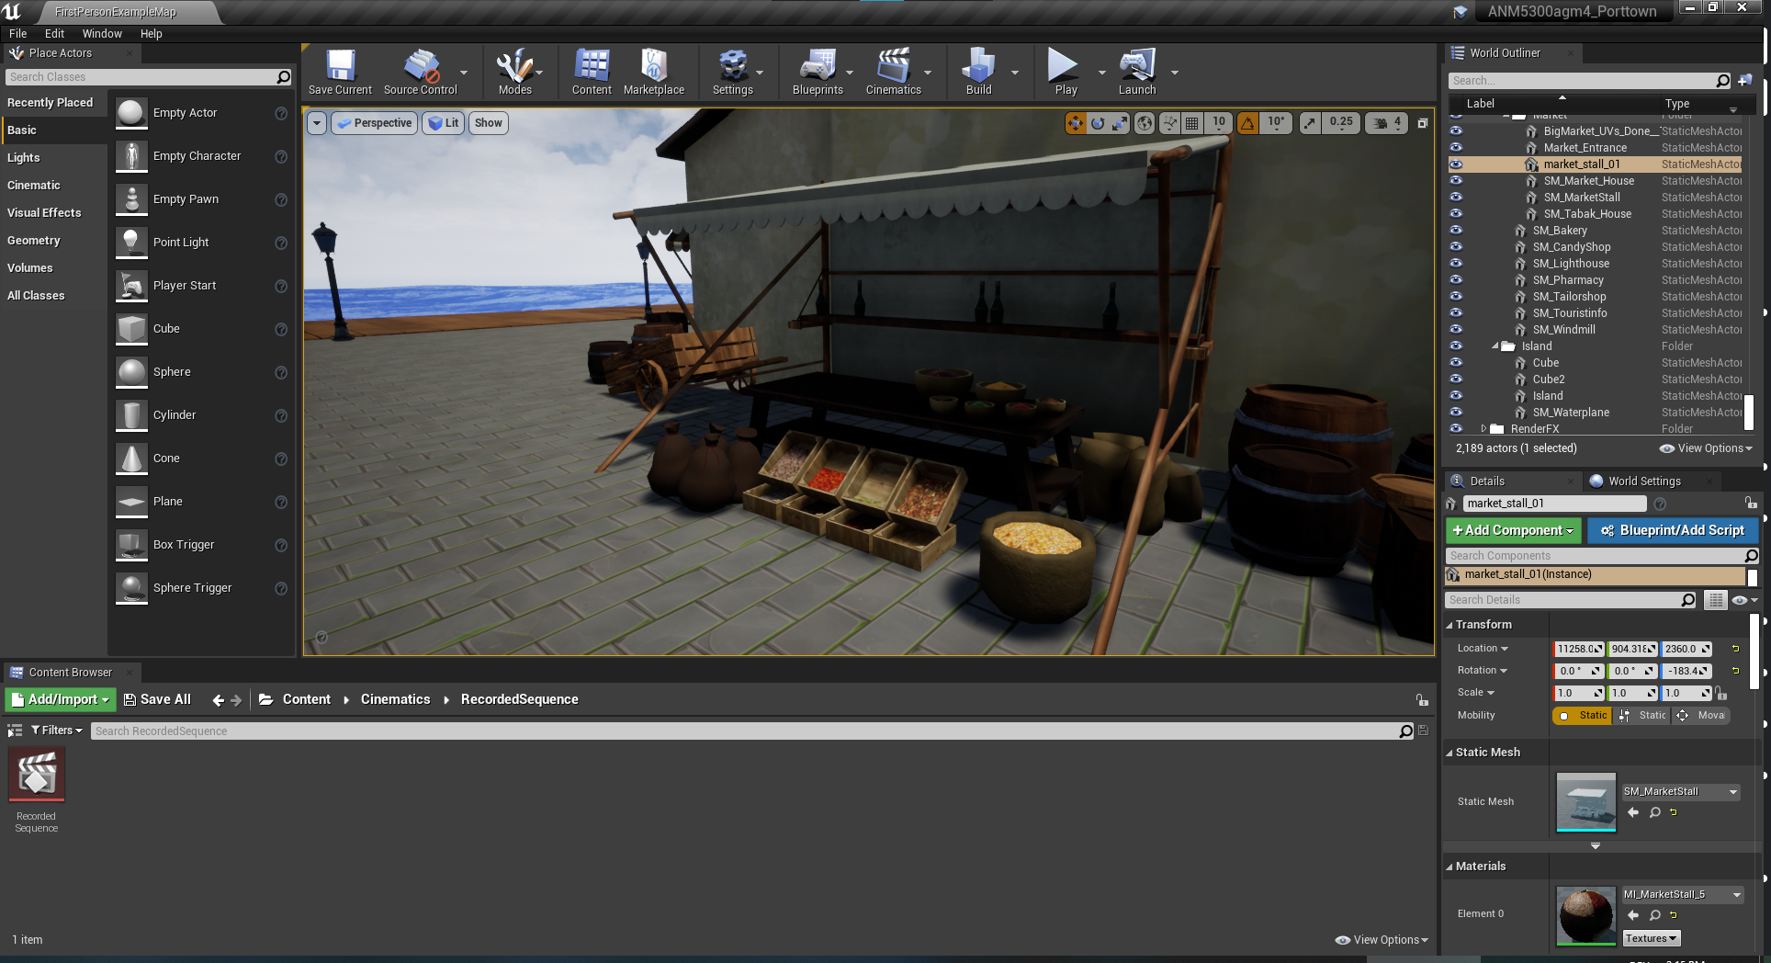Browse to SM_MarketStall in Content Browser
This screenshot has width=1771, height=963.
click(1654, 812)
